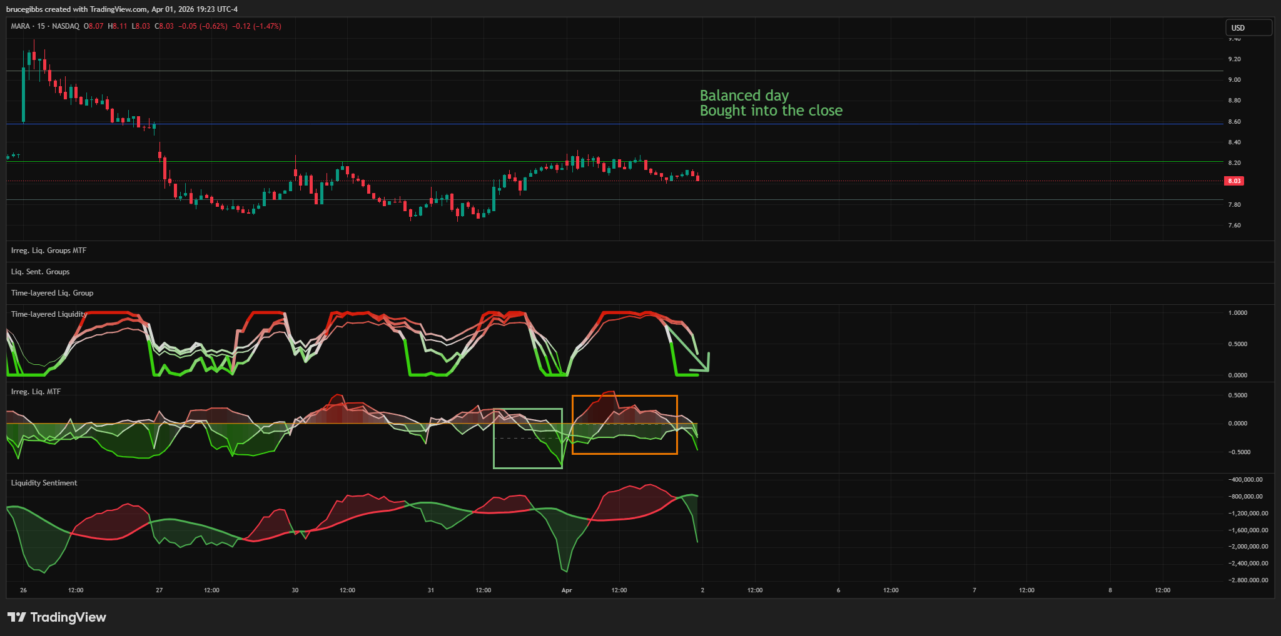
Task: Click the 9.00 price axis label
Action: point(1234,80)
